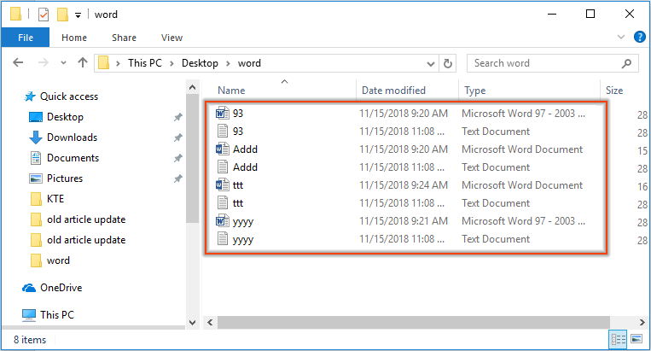The image size is (651, 351).
Task: Expand the ribbon with the chevron
Action: pos(622,38)
